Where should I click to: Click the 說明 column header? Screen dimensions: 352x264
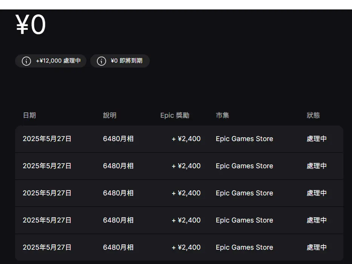109,115
